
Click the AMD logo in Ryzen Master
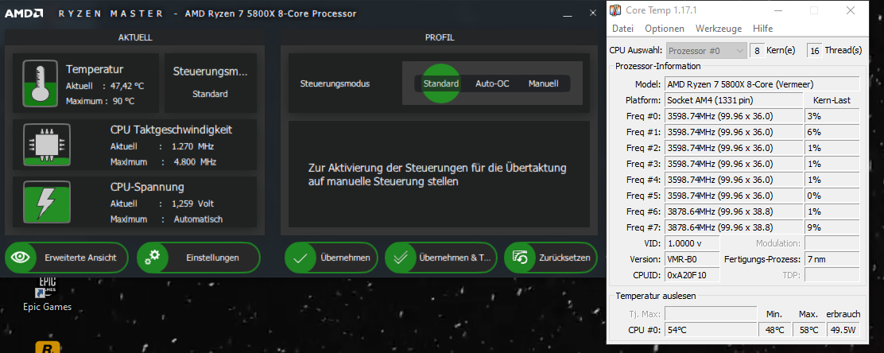coord(24,13)
